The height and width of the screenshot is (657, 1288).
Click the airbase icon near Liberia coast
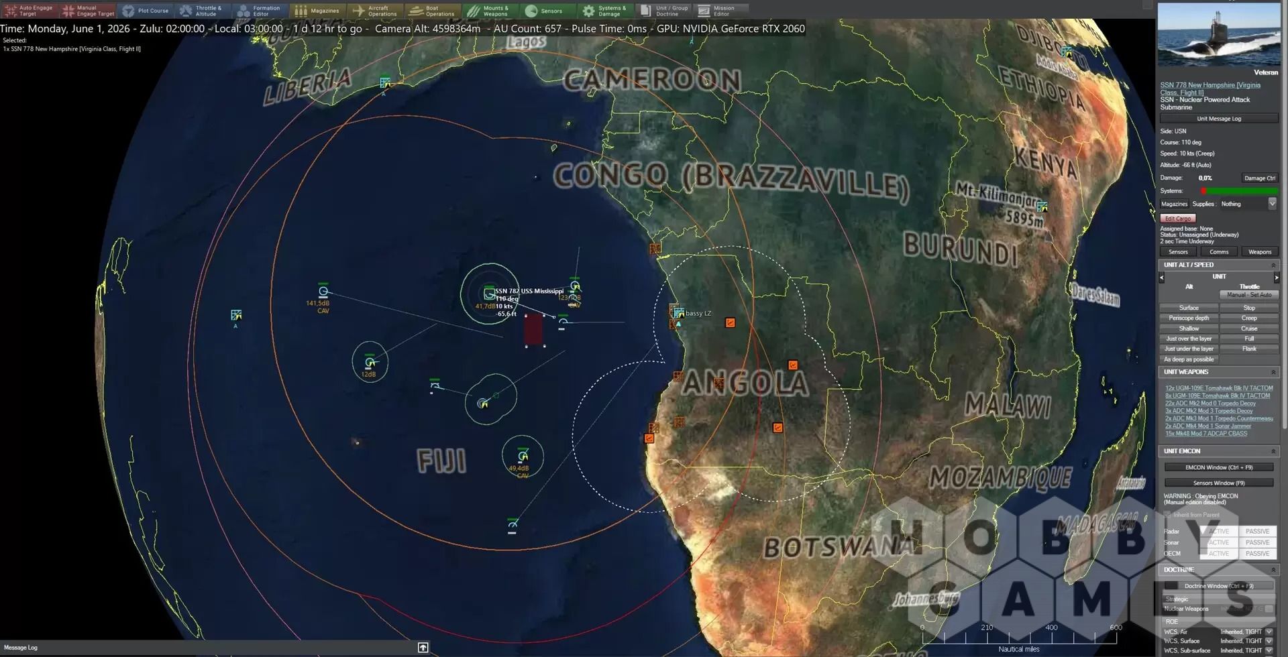385,82
